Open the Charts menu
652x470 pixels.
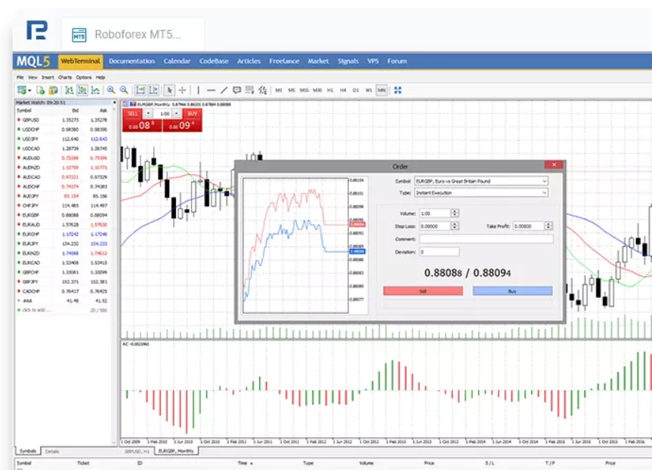point(65,77)
